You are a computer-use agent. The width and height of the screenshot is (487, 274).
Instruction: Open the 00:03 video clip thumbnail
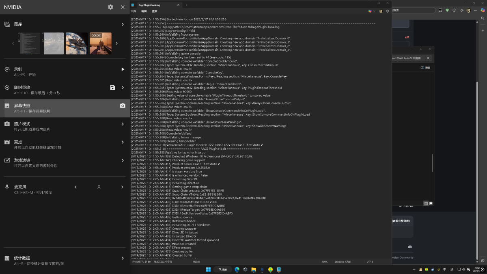100,43
